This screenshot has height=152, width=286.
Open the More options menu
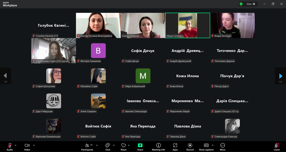coord(222,147)
